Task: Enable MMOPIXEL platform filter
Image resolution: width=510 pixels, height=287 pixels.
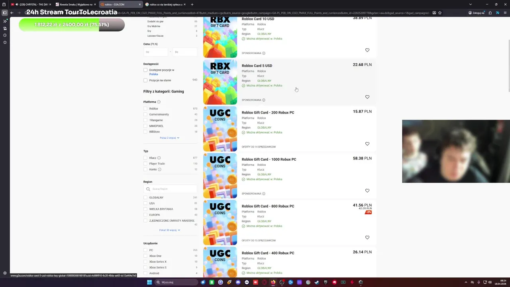Action: 145,126
